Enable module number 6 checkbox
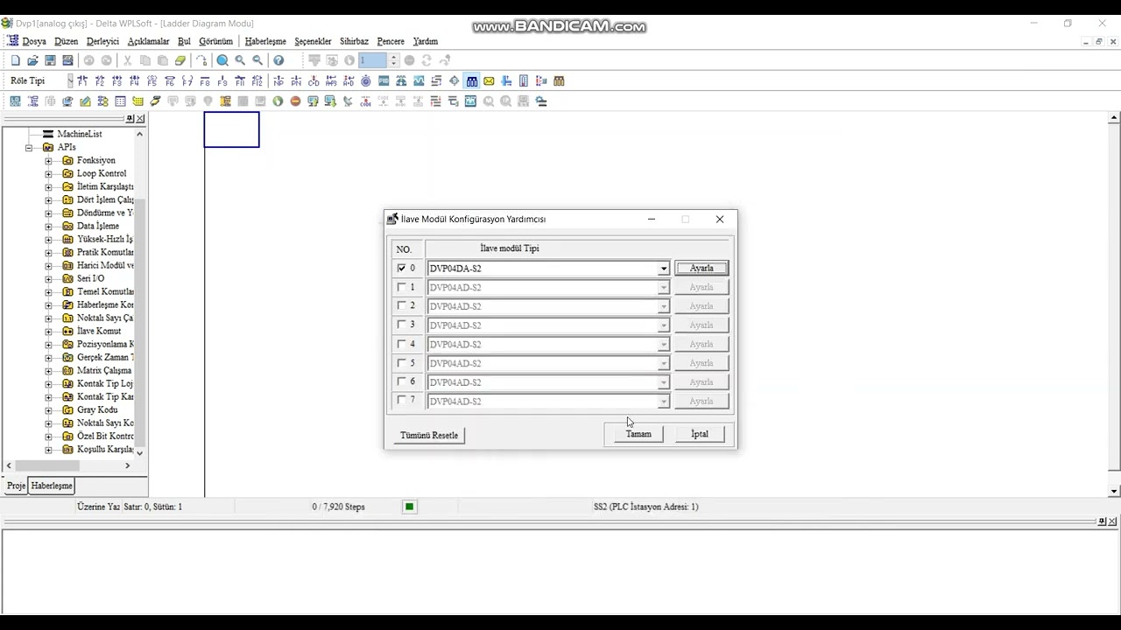Screen dimensions: 1121x630 tap(402, 381)
